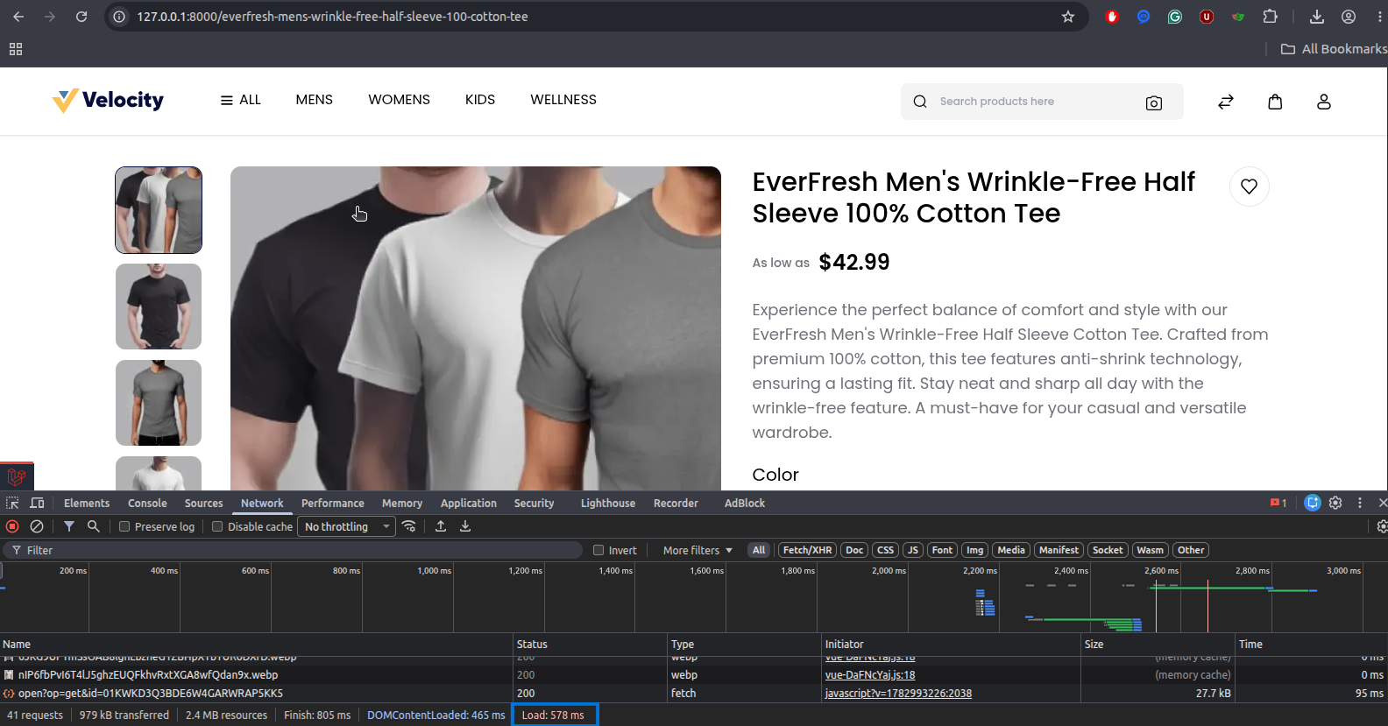
Task: Open the Sources tab
Action: tap(203, 503)
